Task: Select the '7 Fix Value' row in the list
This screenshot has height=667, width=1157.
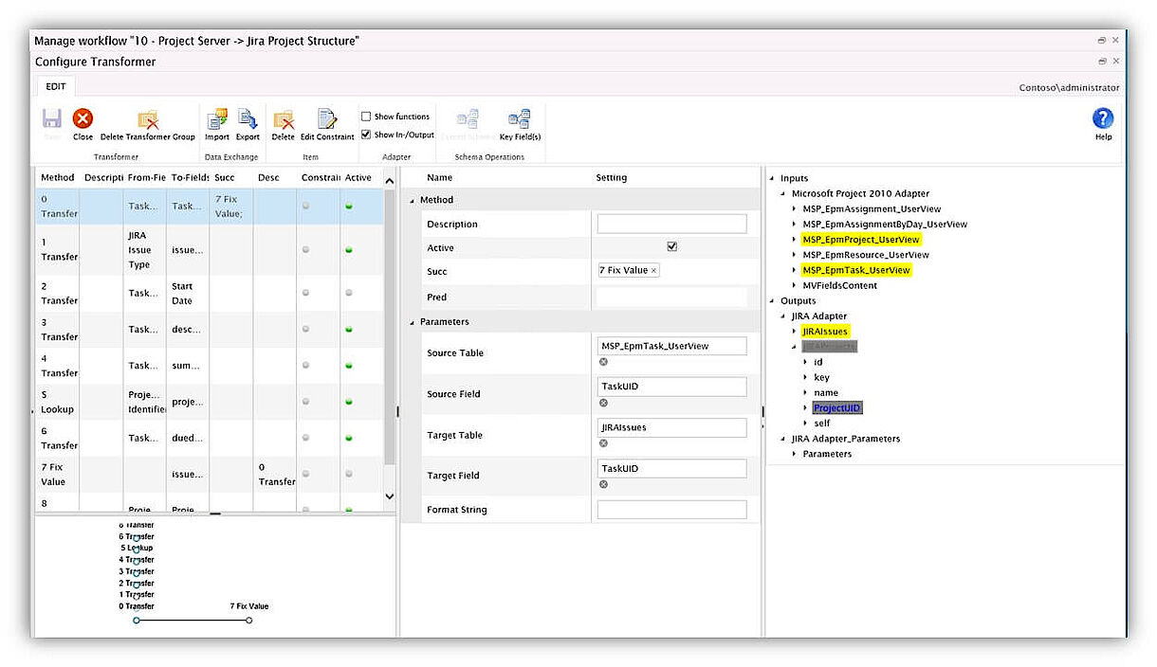Action: pyautogui.click(x=209, y=474)
